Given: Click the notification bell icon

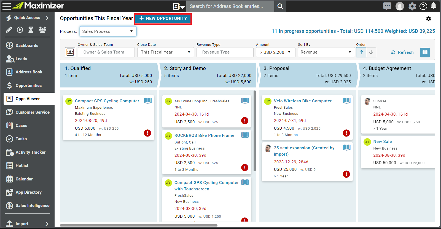Looking at the screenshot, I should 434,6.
